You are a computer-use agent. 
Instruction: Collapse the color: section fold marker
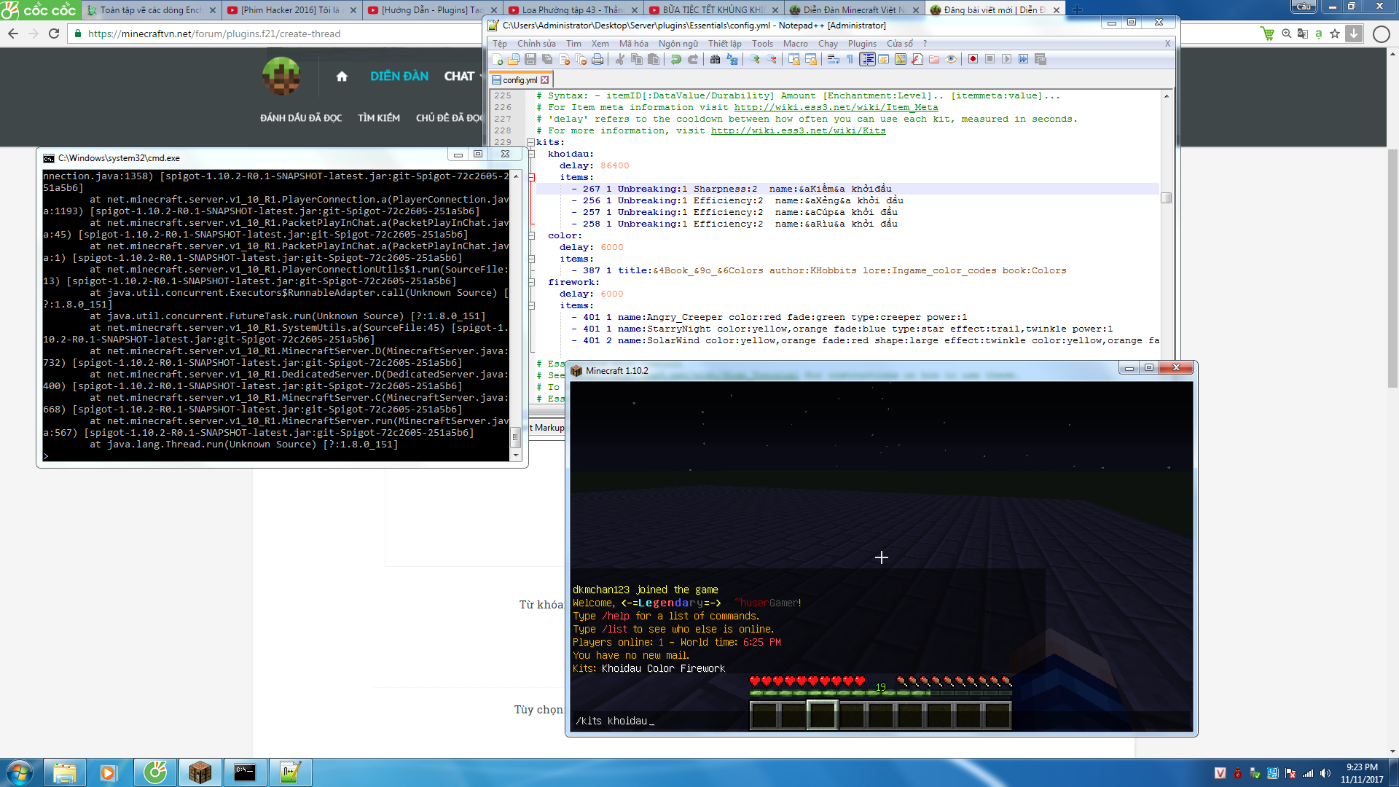531,235
